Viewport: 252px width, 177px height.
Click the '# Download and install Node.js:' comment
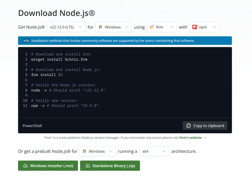point(66,70)
